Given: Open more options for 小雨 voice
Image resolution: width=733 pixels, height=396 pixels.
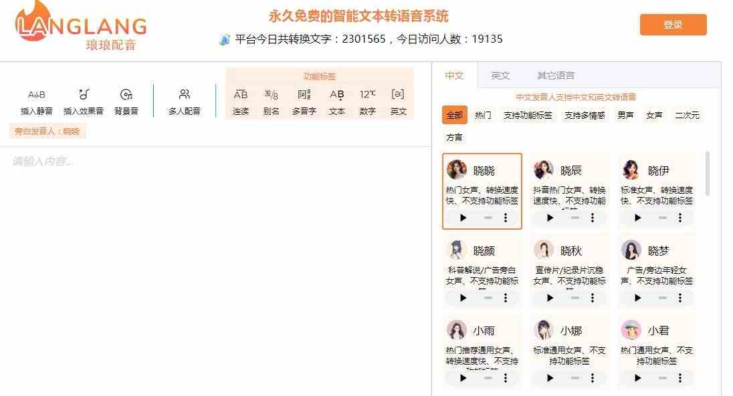Looking at the screenshot, I should point(506,378).
